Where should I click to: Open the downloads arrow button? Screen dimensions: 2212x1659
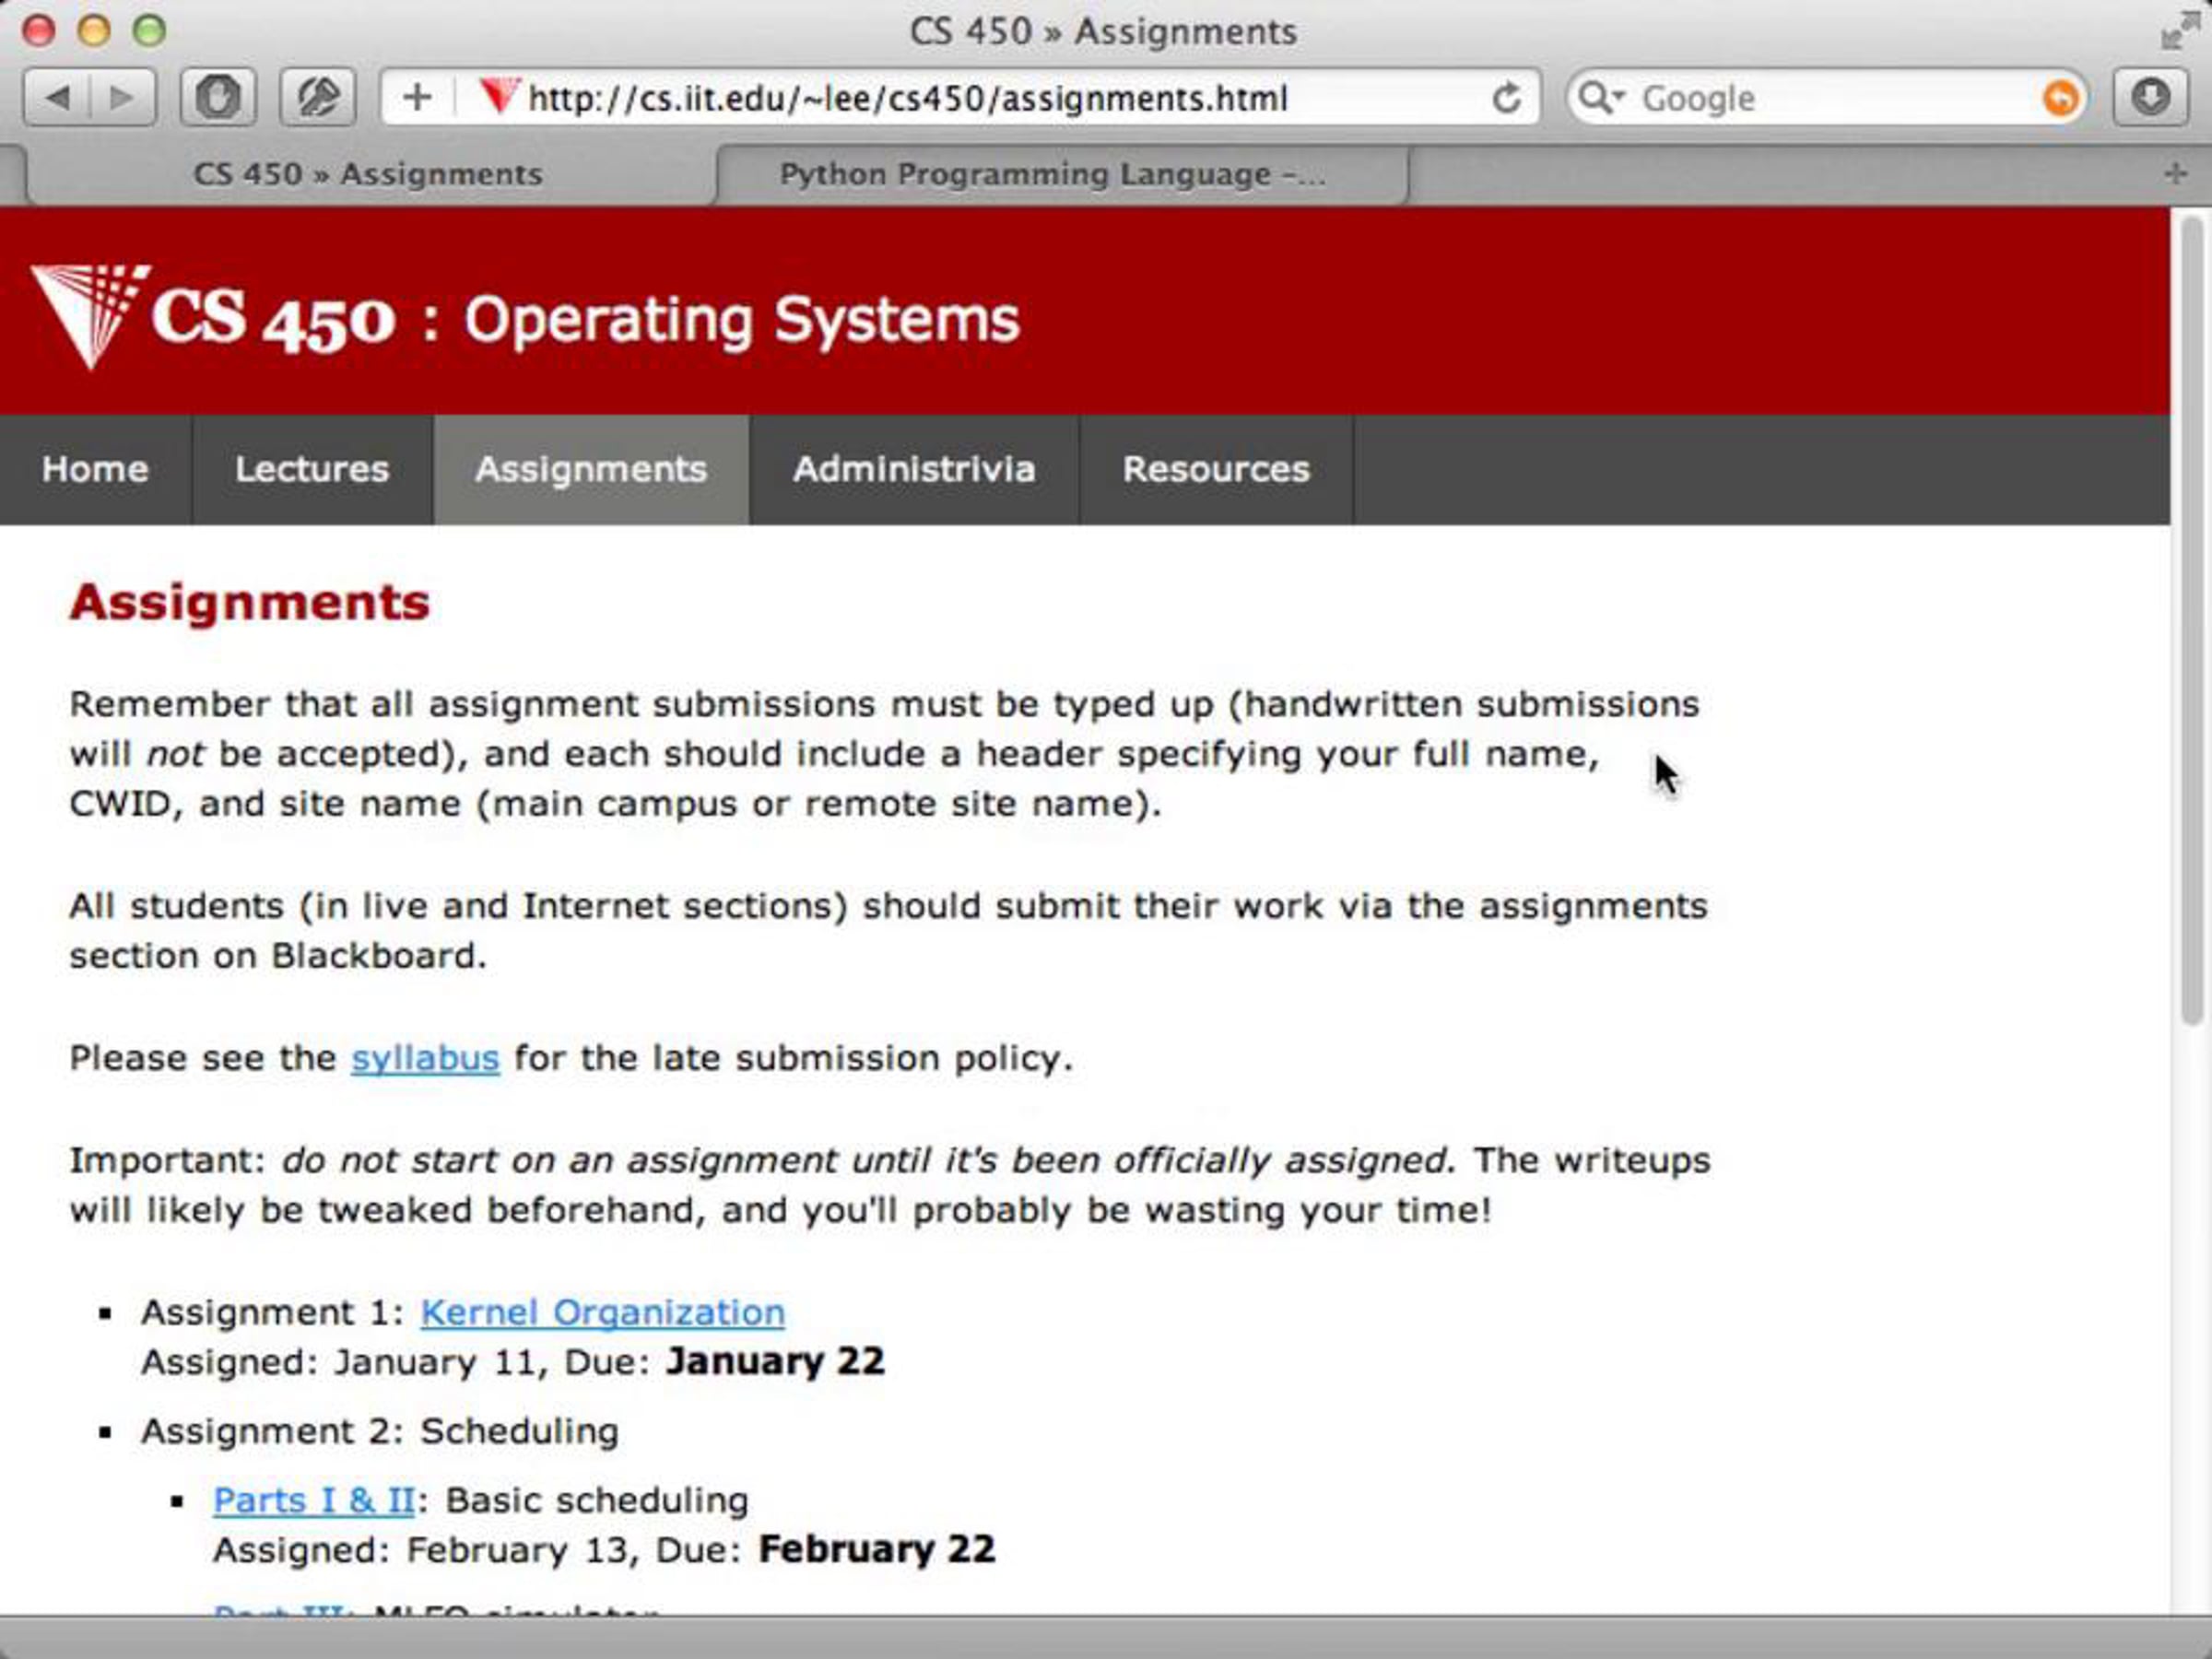click(x=2150, y=97)
